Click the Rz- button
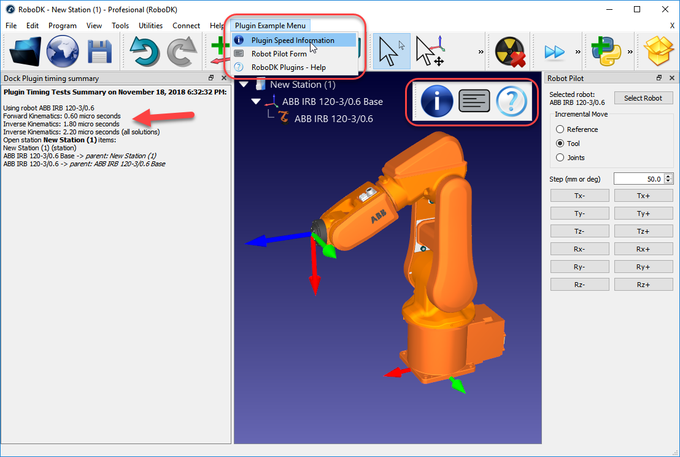The image size is (680, 457). [579, 285]
